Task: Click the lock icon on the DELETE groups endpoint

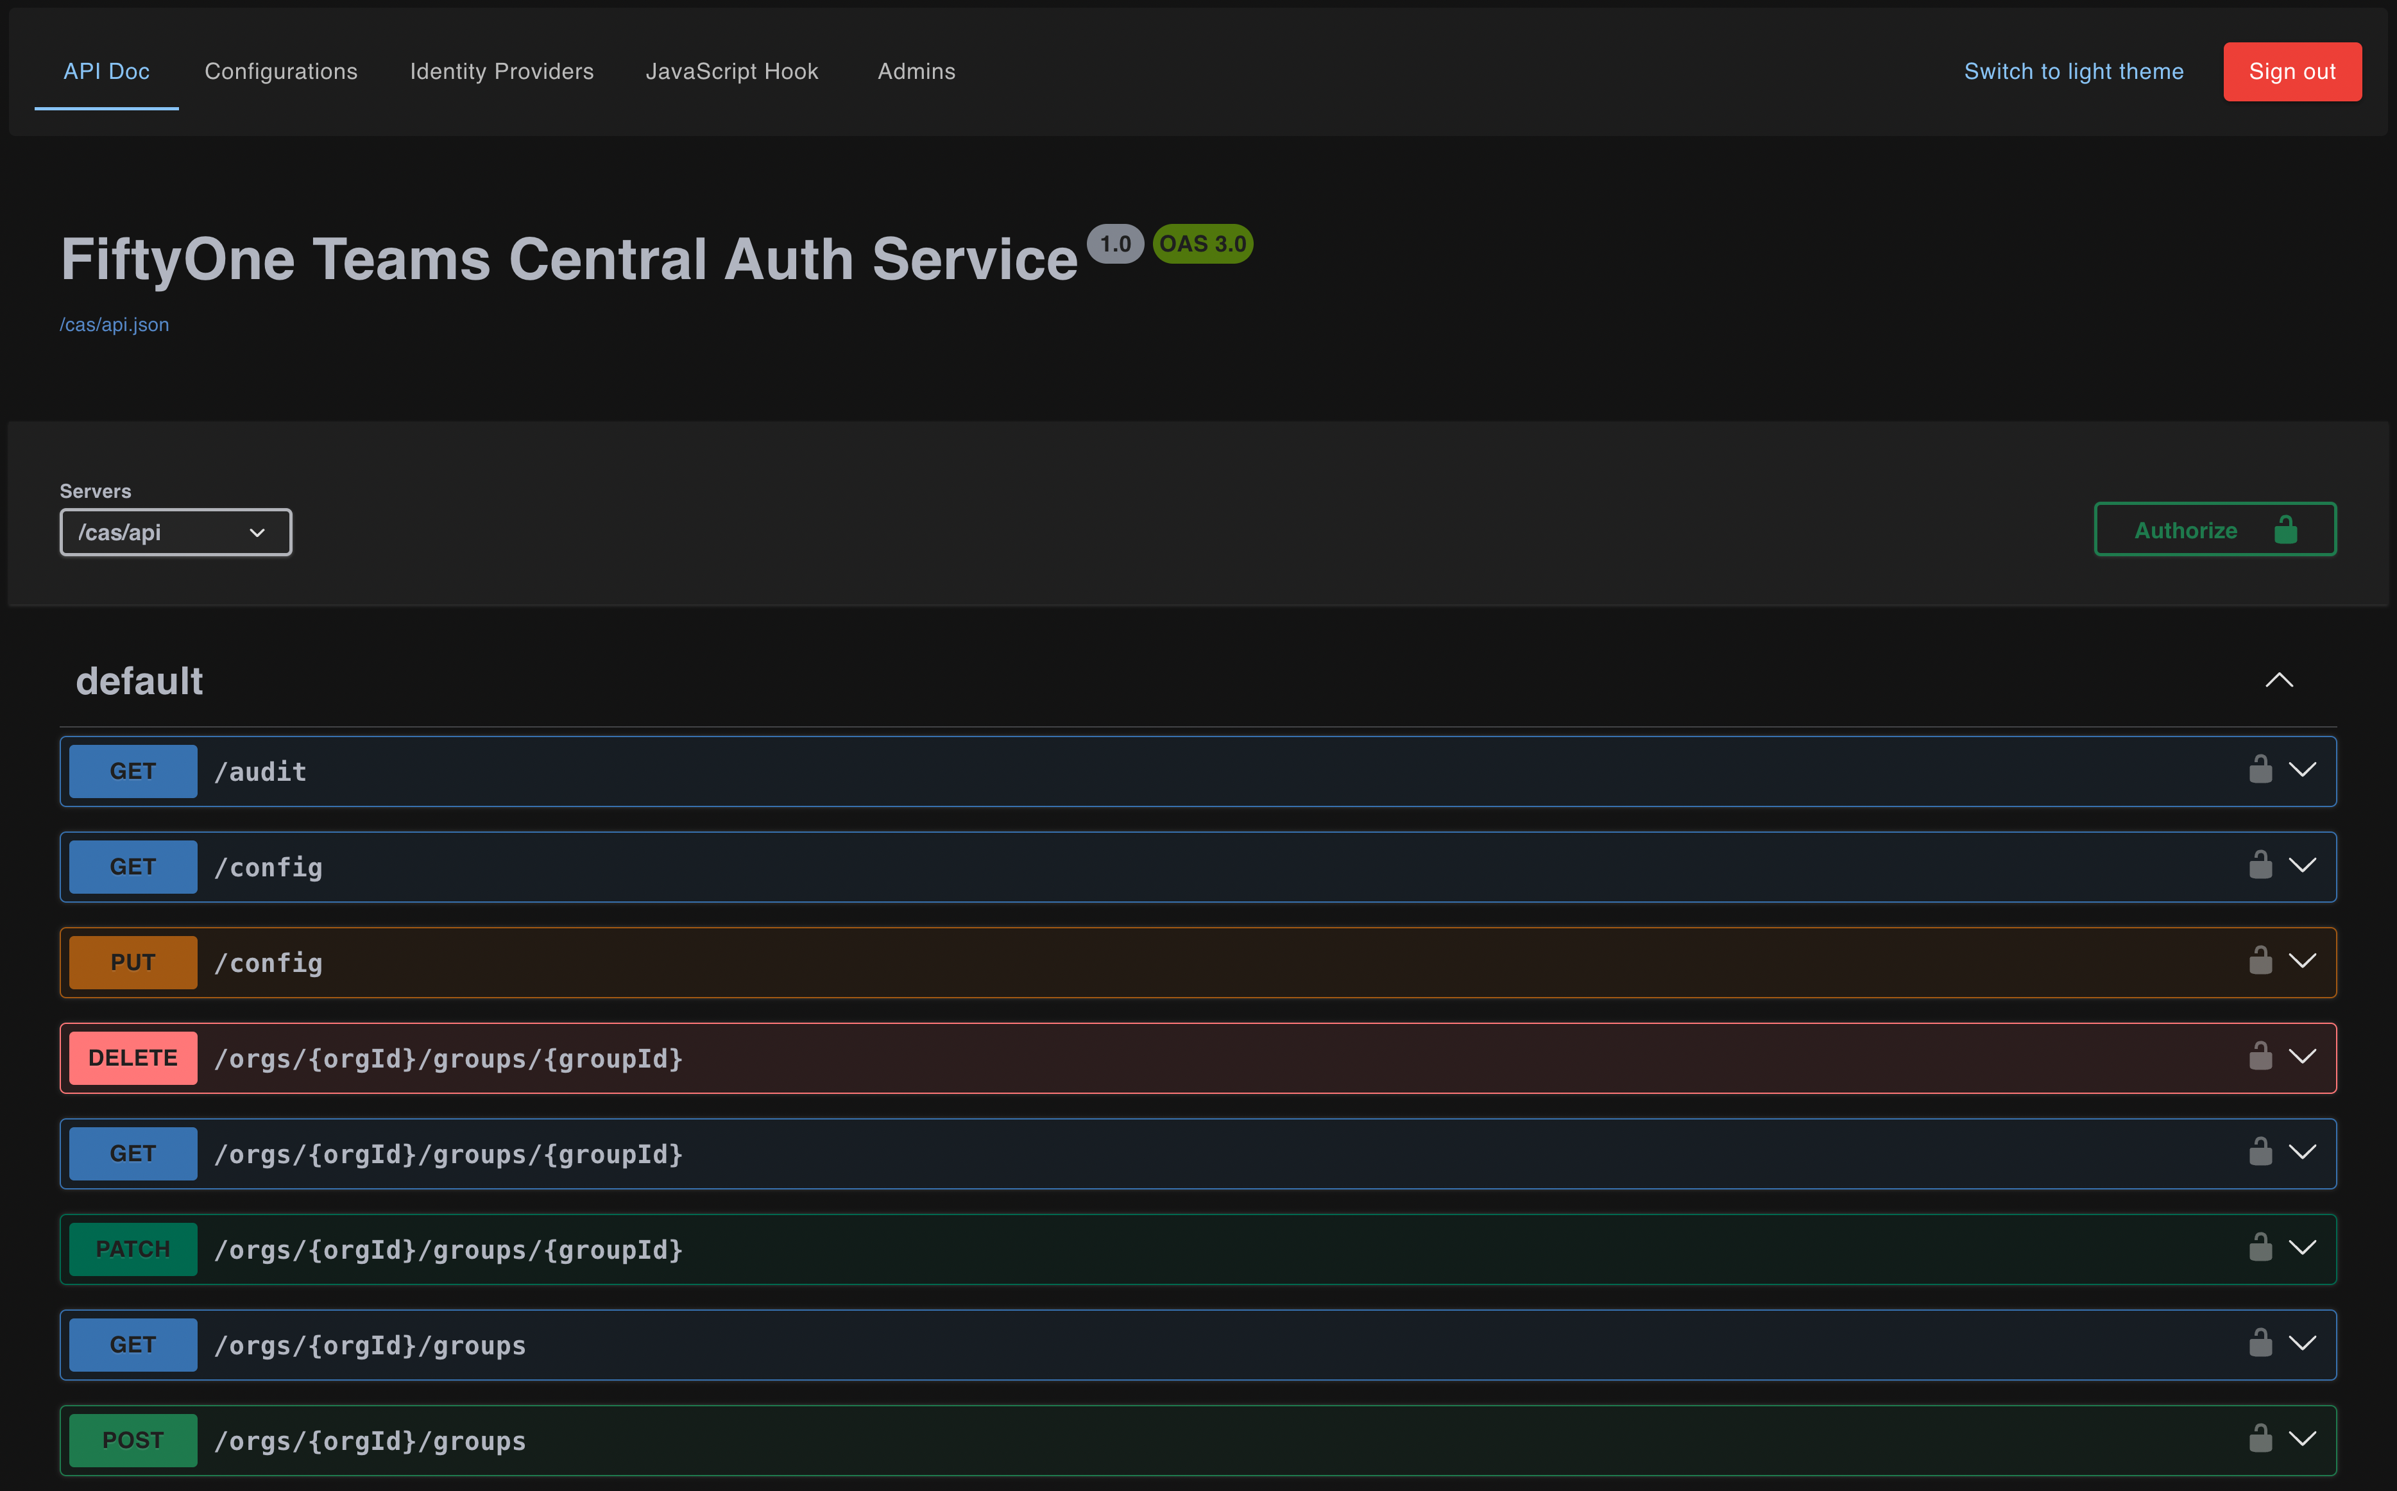Action: pyautogui.click(x=2261, y=1057)
